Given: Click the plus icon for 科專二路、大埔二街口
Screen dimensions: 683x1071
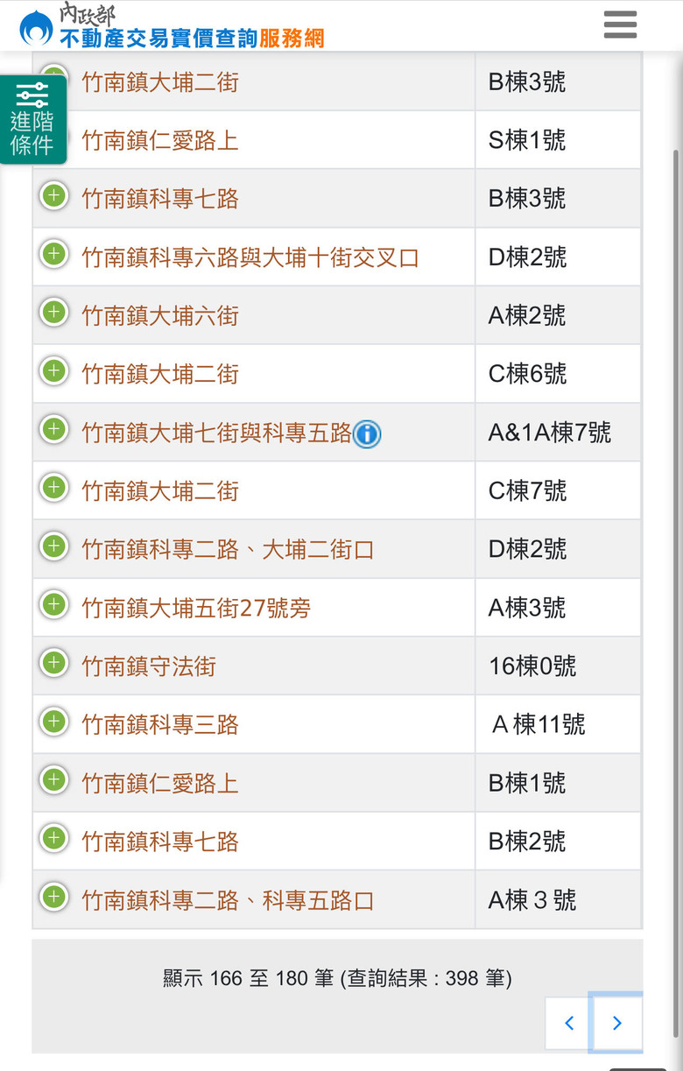Looking at the screenshot, I should pyautogui.click(x=54, y=546).
